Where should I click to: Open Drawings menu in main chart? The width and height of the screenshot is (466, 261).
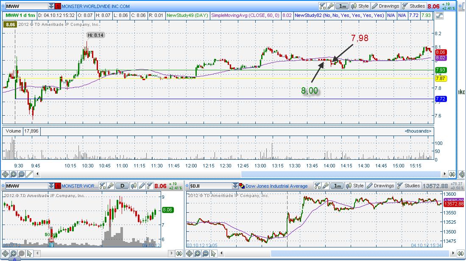coord(386,6)
